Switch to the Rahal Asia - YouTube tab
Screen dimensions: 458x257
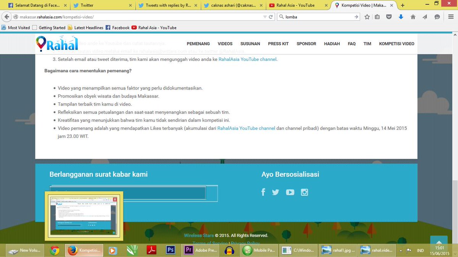298,5
